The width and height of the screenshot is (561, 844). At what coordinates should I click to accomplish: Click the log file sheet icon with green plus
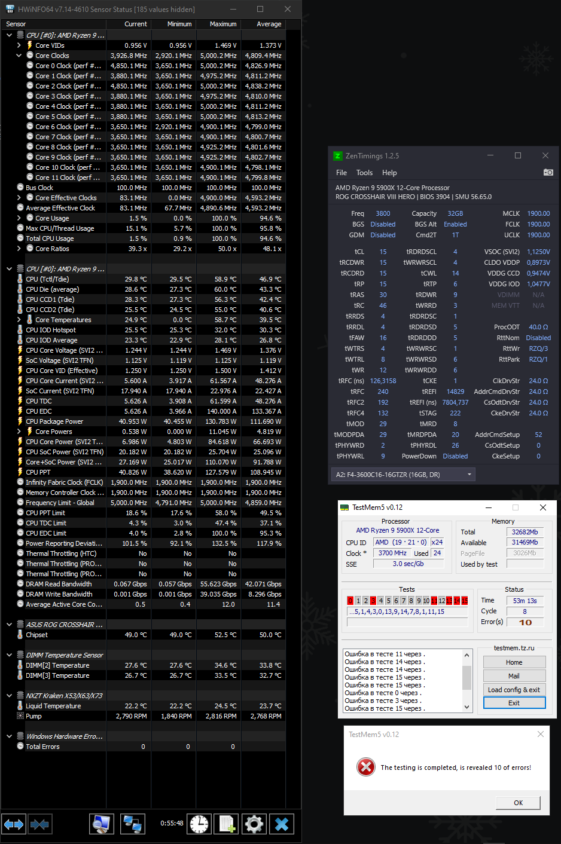coord(227,824)
